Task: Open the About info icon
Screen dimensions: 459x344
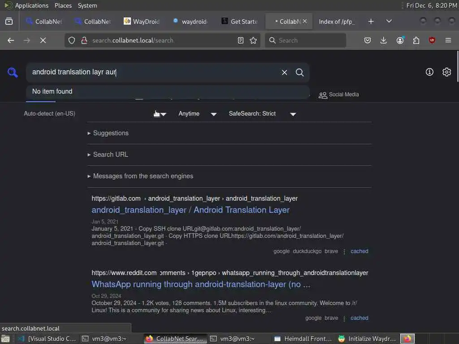Action: tap(429, 72)
